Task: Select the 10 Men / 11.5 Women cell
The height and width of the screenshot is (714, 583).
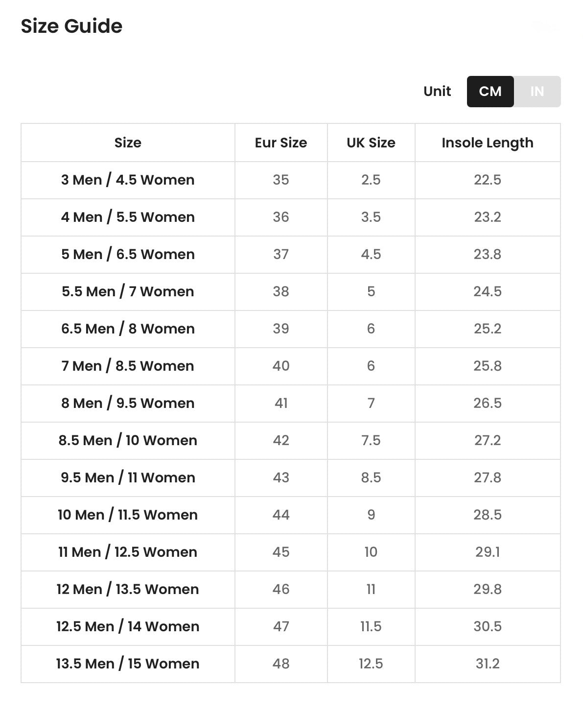Action: tap(128, 515)
